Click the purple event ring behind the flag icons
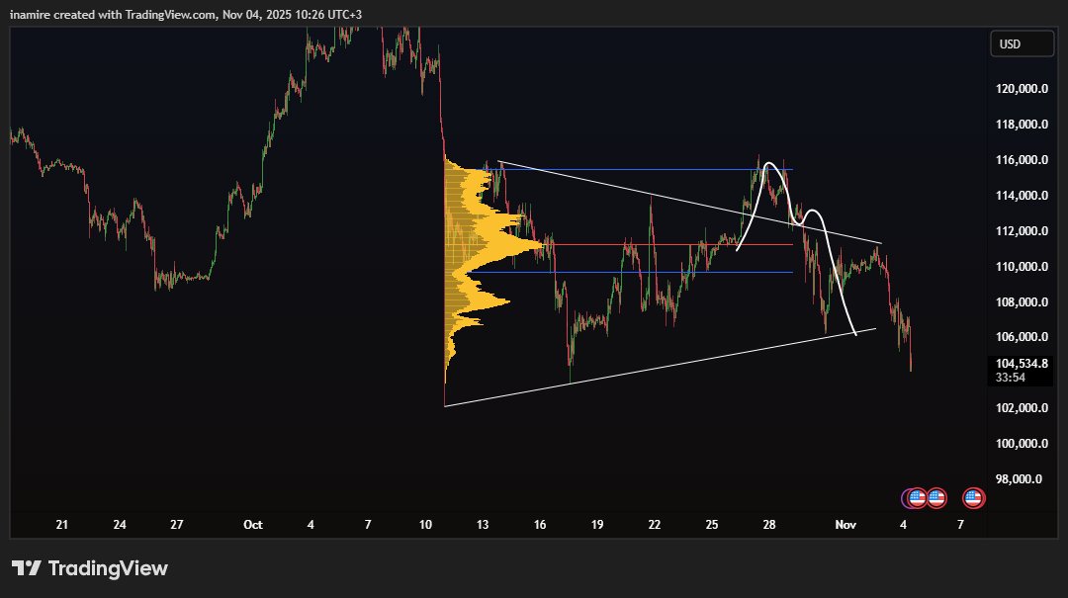 click(x=905, y=497)
